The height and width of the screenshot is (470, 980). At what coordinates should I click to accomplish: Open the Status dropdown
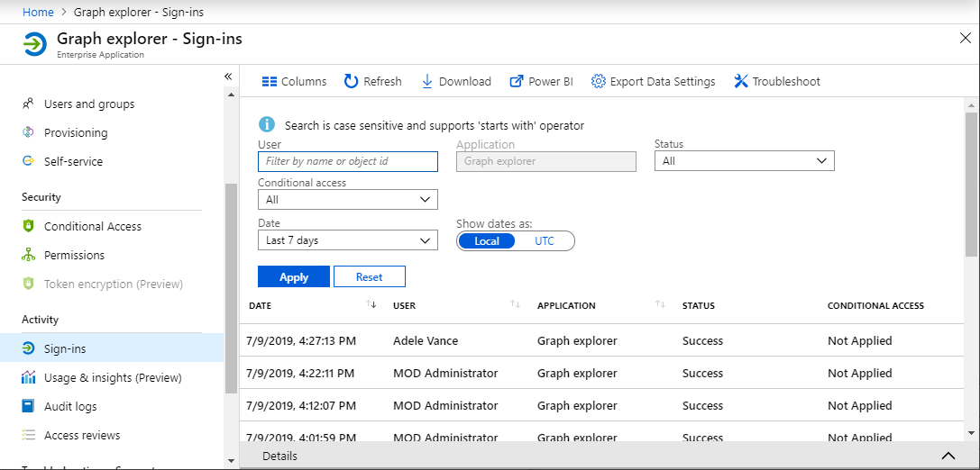(x=744, y=161)
